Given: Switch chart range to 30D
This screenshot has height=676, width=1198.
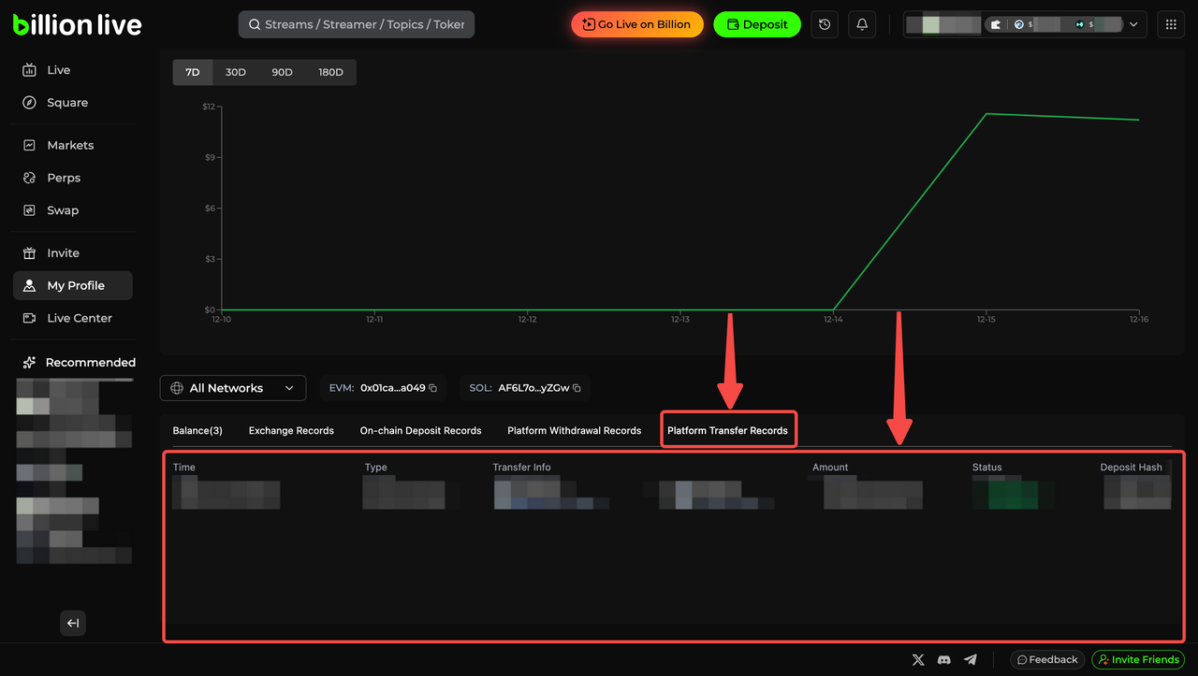Looking at the screenshot, I should pyautogui.click(x=236, y=72).
